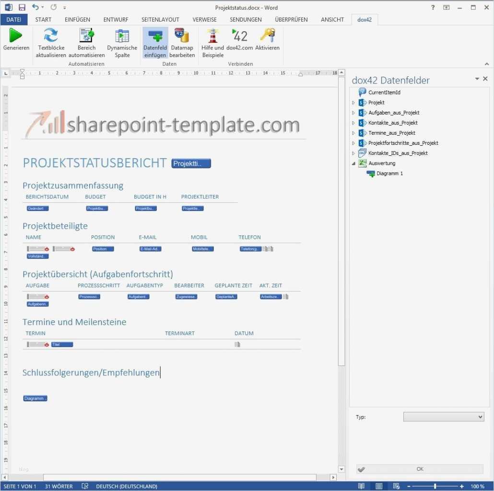Screen dimensions: 494x491
Task: Open Word help question mark
Action: tap(433, 7)
